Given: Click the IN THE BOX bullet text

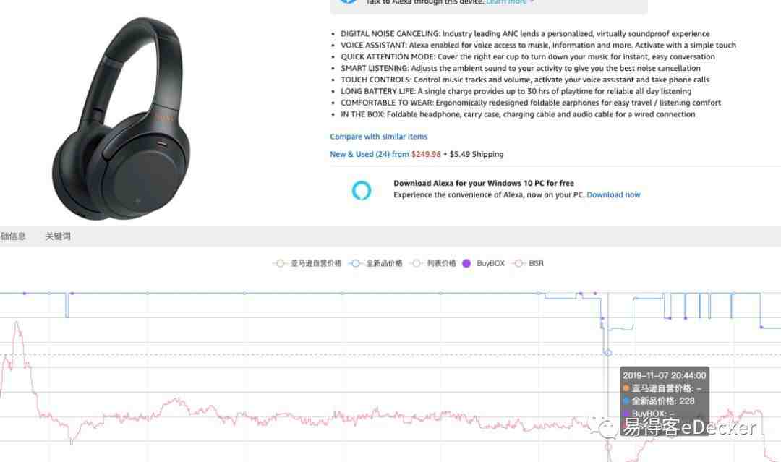Looking at the screenshot, I should [518, 114].
